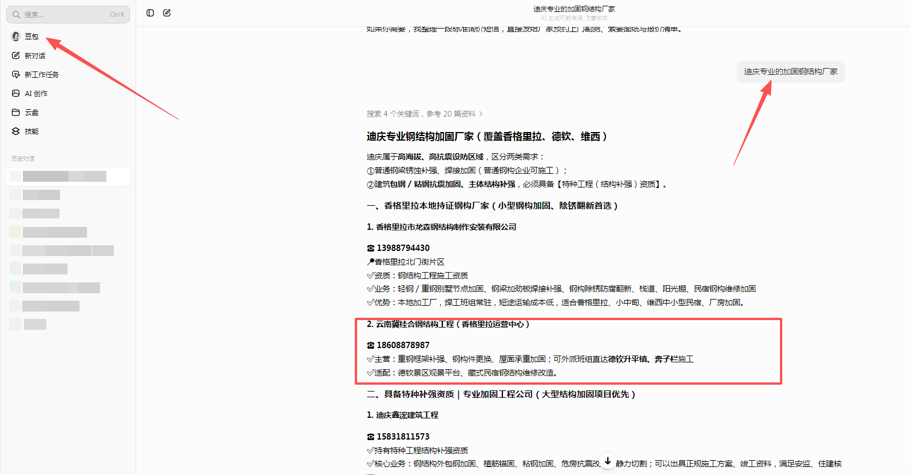
Task: Open the 技能 skills page
Action: click(x=25, y=131)
